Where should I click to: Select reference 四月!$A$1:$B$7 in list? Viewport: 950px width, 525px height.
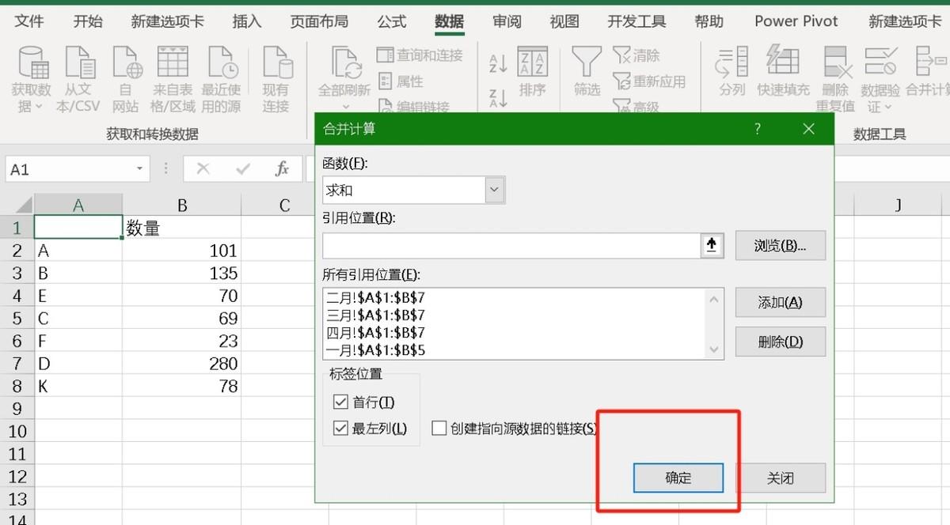(375, 332)
